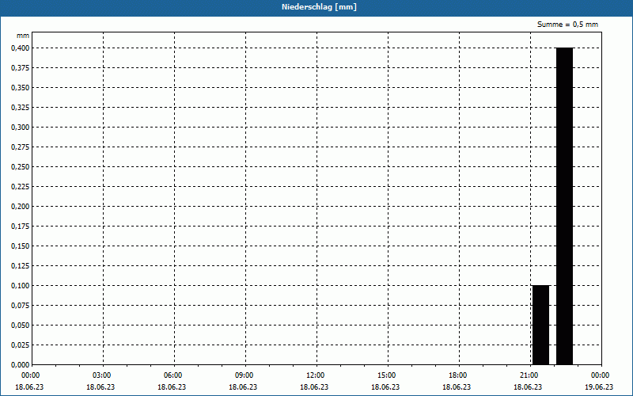This screenshot has height=396, width=633.
Task: Click the 18.06.23 date under 15:00
Action: (x=385, y=387)
